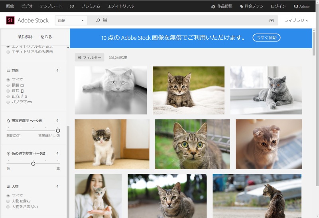
Task: Click the パノラマ wide rectangle icon
Action: 30,102
